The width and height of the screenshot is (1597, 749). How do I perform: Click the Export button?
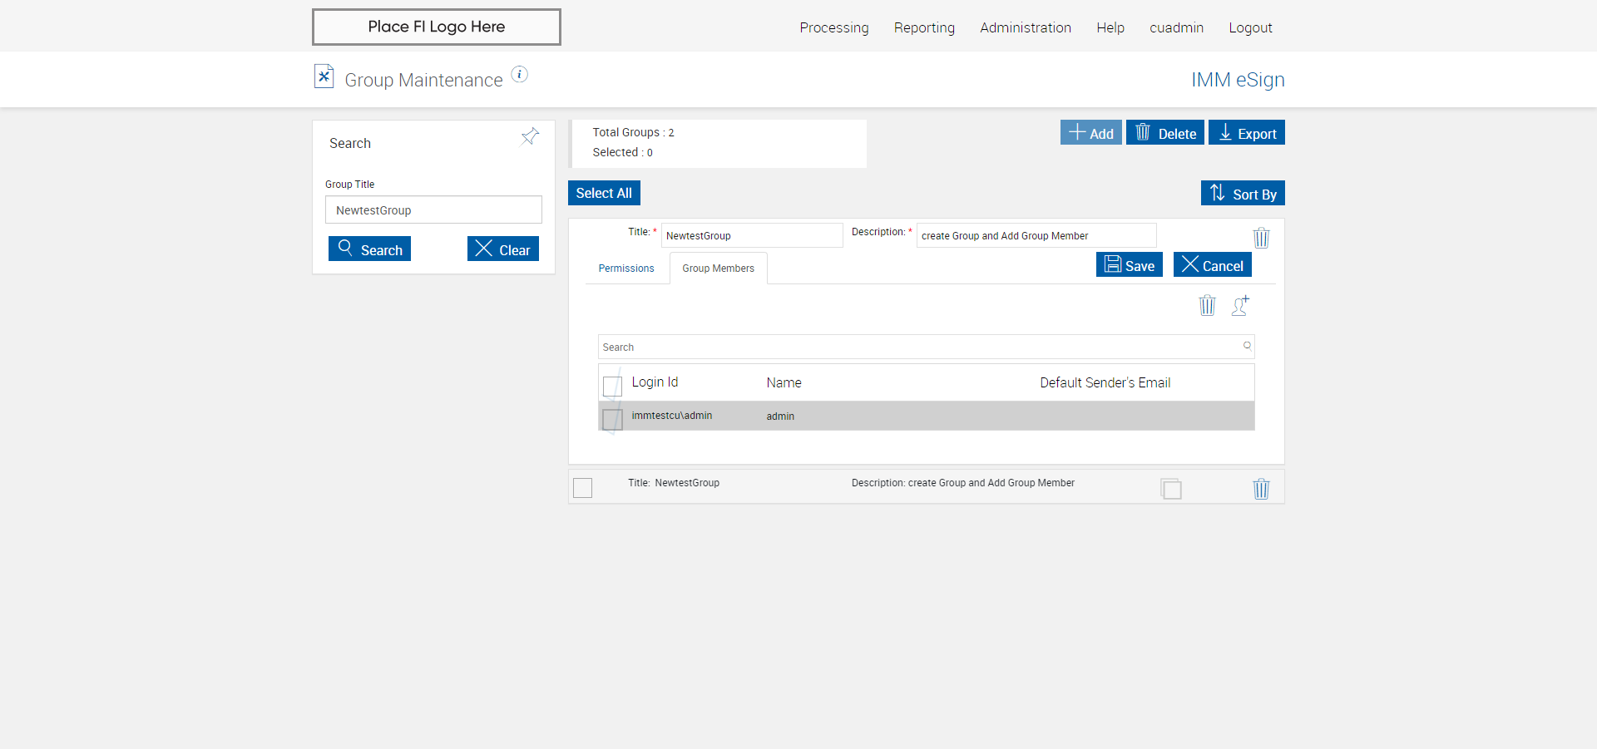tap(1246, 133)
